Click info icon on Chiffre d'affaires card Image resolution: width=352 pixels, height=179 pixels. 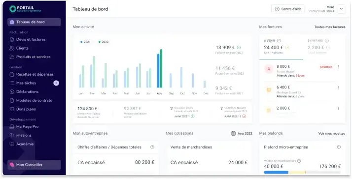tap(152, 147)
